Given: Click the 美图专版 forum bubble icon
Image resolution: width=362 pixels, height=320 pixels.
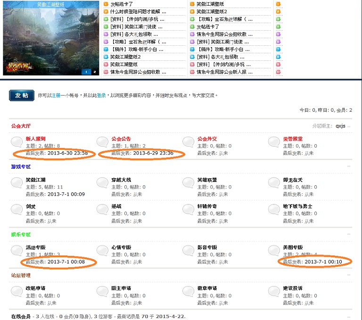Looking at the screenshot, I should point(274,250).
